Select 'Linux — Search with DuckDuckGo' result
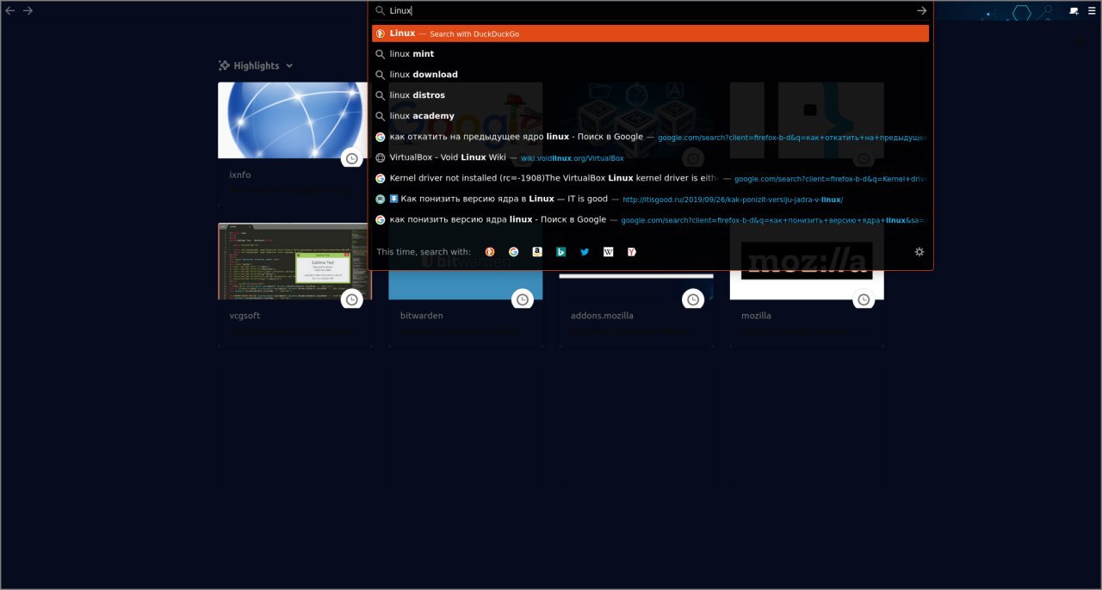Screen dimensions: 1102x590 (650, 34)
